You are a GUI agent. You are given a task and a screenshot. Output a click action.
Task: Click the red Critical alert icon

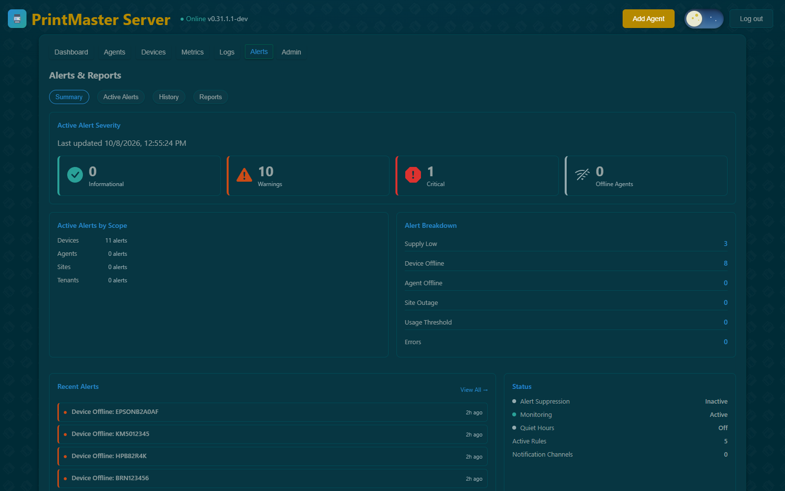click(413, 175)
